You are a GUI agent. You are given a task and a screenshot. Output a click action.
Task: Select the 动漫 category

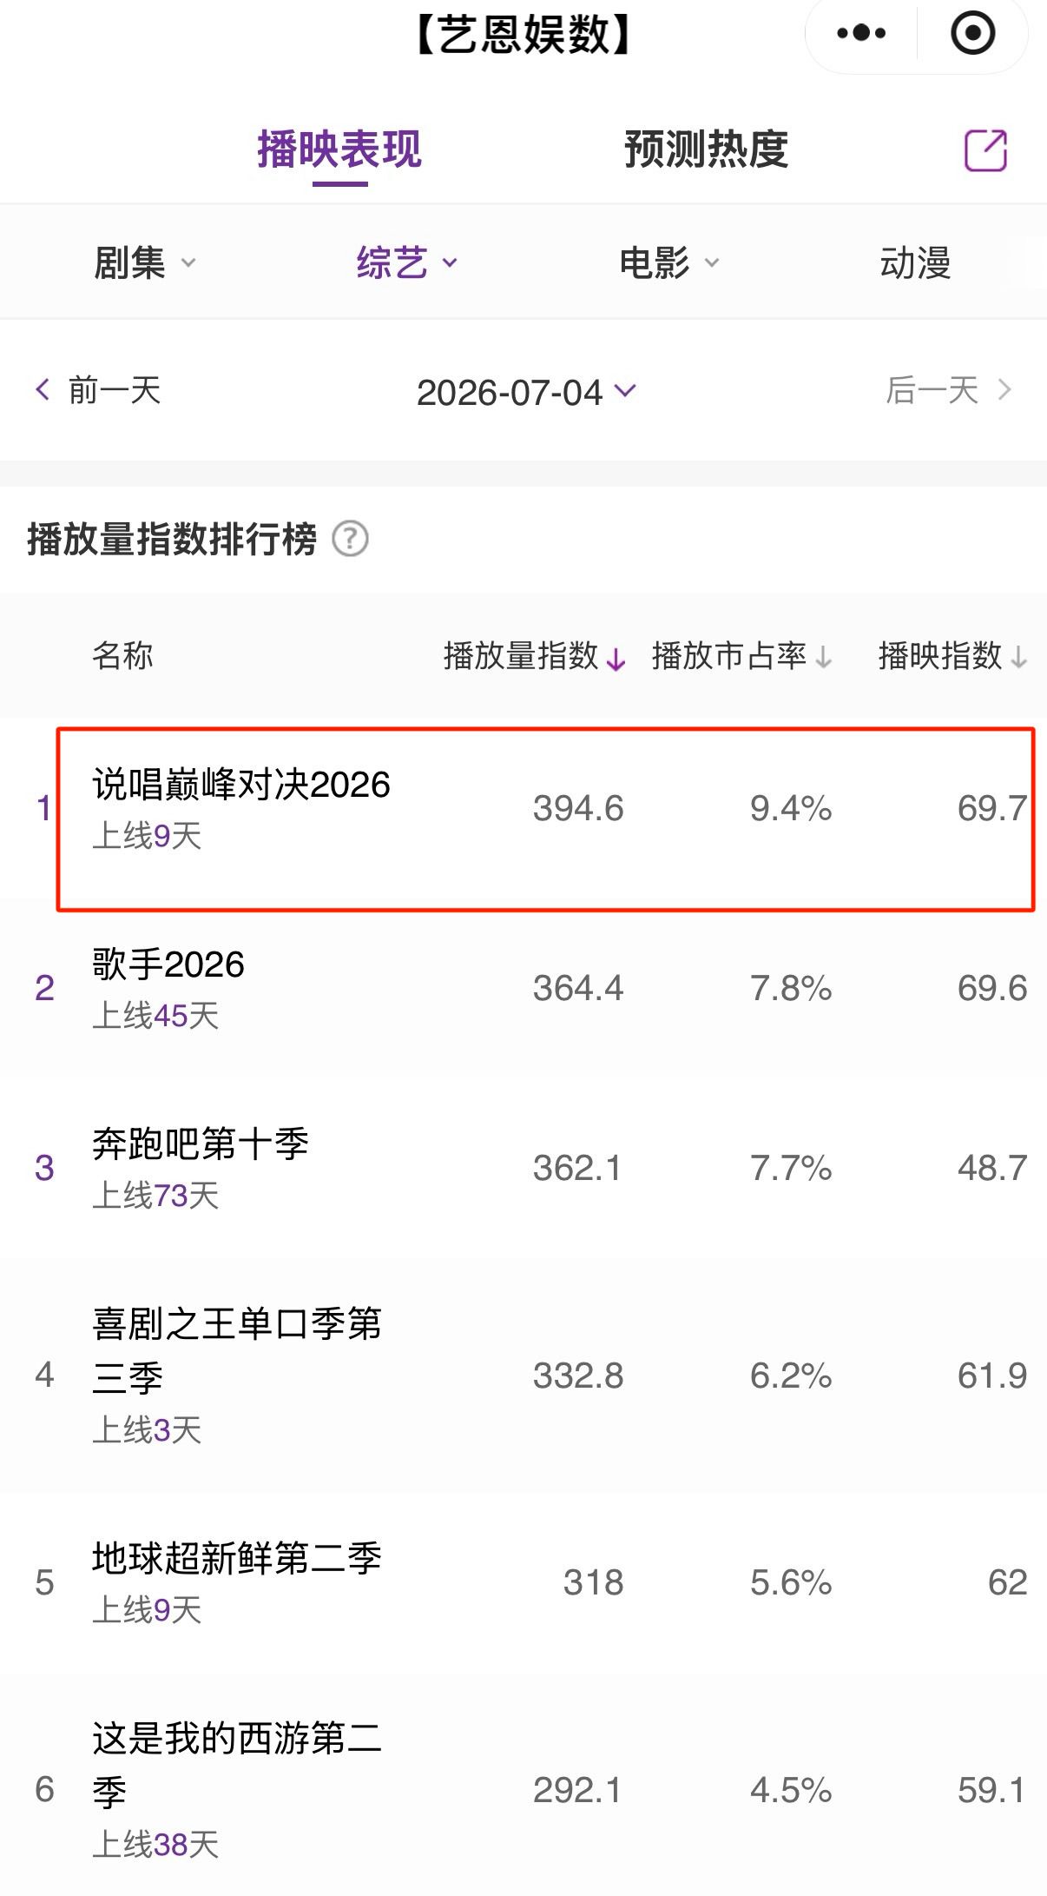click(916, 262)
